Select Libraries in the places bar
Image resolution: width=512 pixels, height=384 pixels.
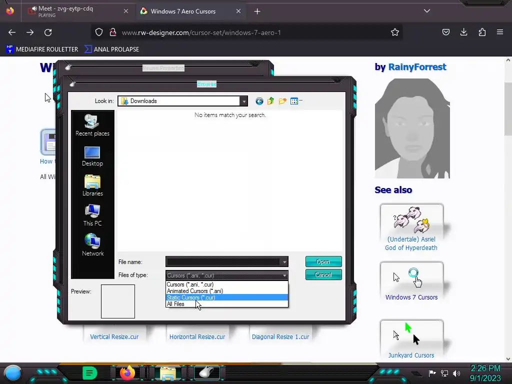tap(92, 186)
